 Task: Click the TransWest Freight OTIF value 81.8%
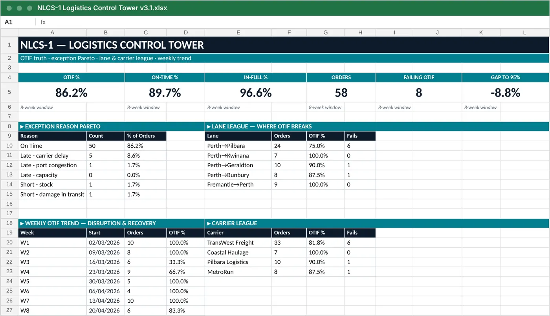[x=326, y=243]
